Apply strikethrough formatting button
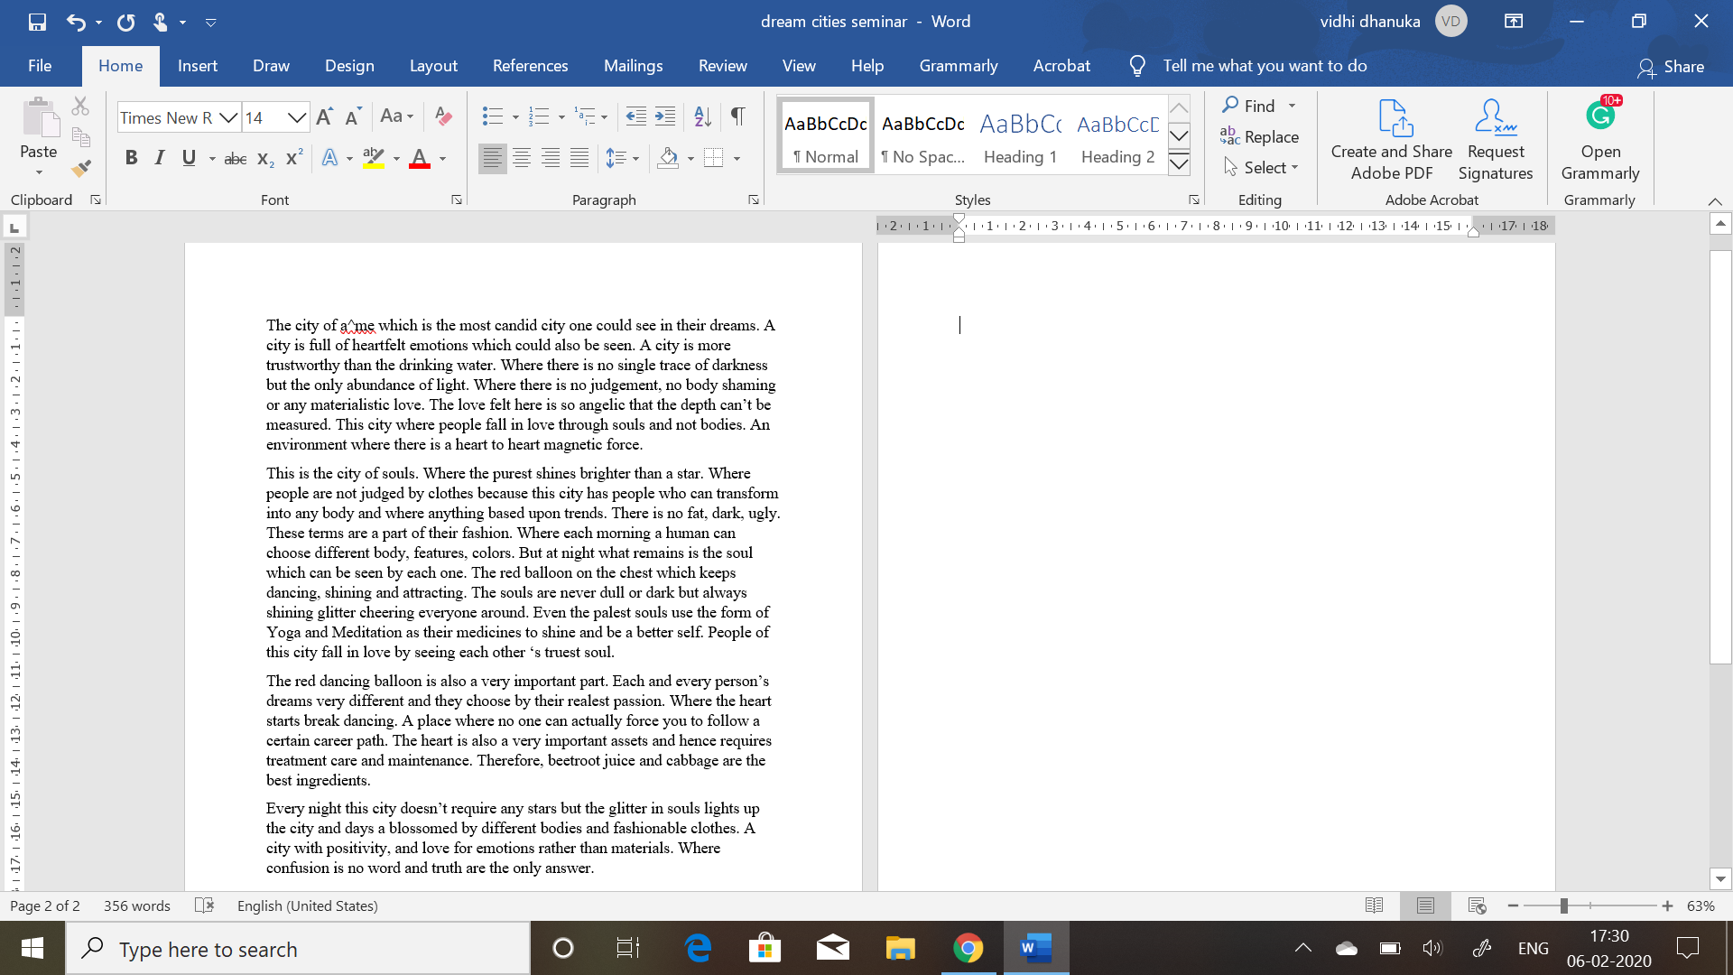Screen dimensions: 1733x975 click(x=235, y=159)
